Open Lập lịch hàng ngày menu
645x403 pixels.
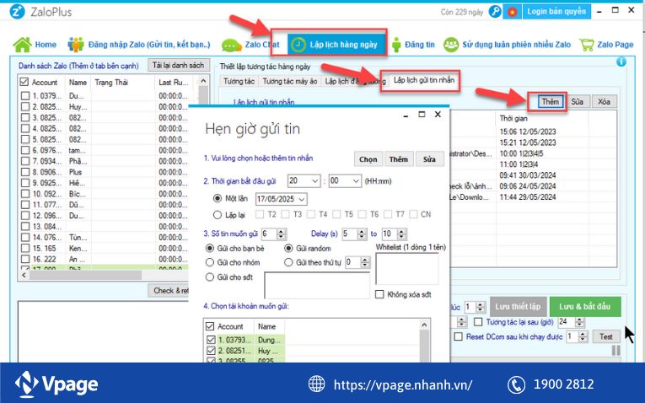[336, 45]
